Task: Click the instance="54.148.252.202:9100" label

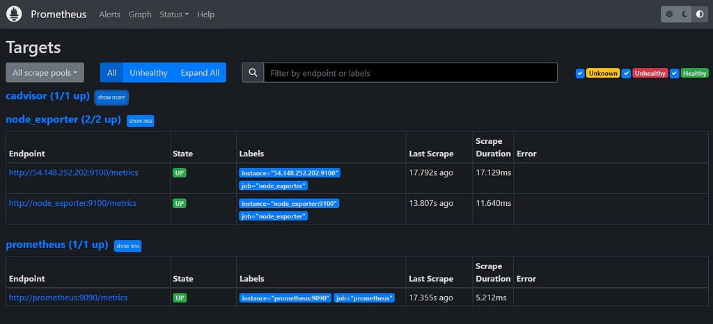Action: (x=290, y=173)
